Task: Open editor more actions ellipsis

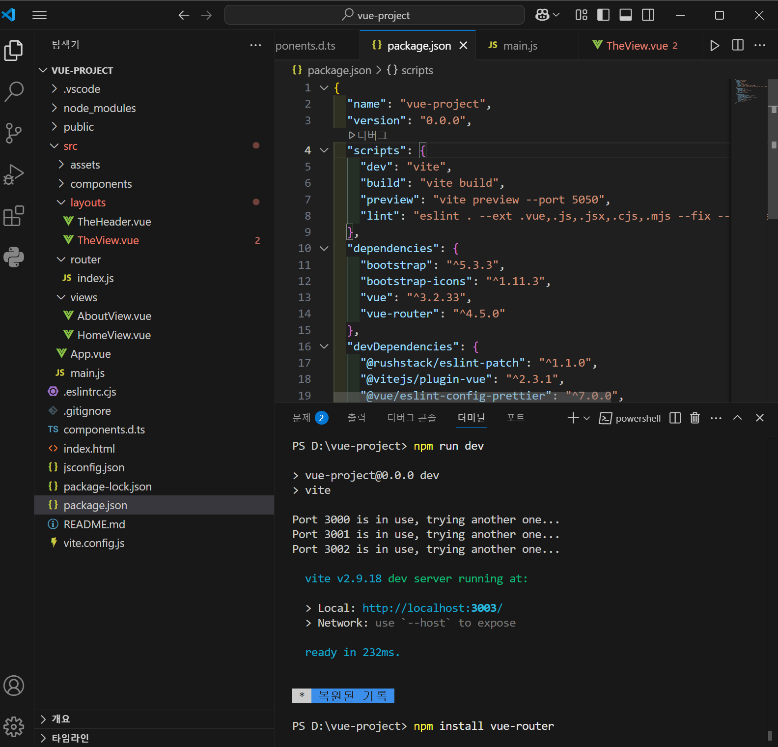Action: click(760, 45)
